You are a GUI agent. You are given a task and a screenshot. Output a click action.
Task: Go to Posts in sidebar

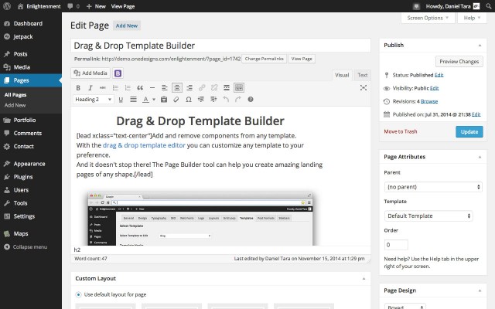(31, 54)
